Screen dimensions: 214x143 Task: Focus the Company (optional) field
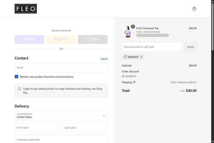[x=61, y=139]
